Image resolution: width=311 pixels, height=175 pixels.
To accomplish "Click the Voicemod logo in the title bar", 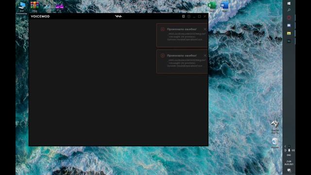I will point(119,16).
